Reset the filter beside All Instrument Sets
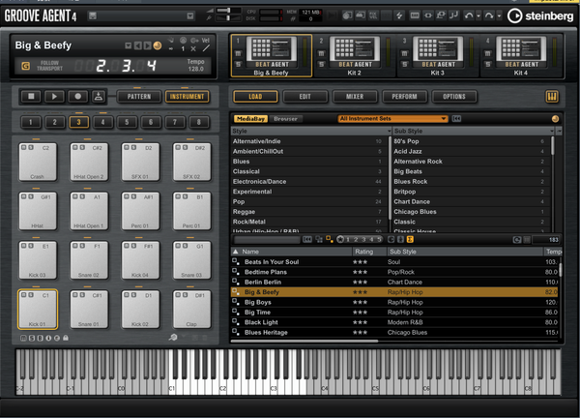The image size is (580, 418). click(456, 118)
